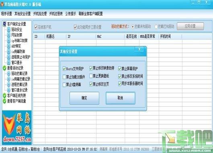Screen dimensions: 213x153
Task: Select 拦截未知驱动 radio button
Action: 133,27
